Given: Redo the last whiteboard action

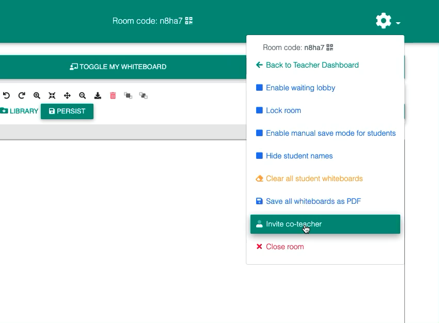Looking at the screenshot, I should [22, 95].
